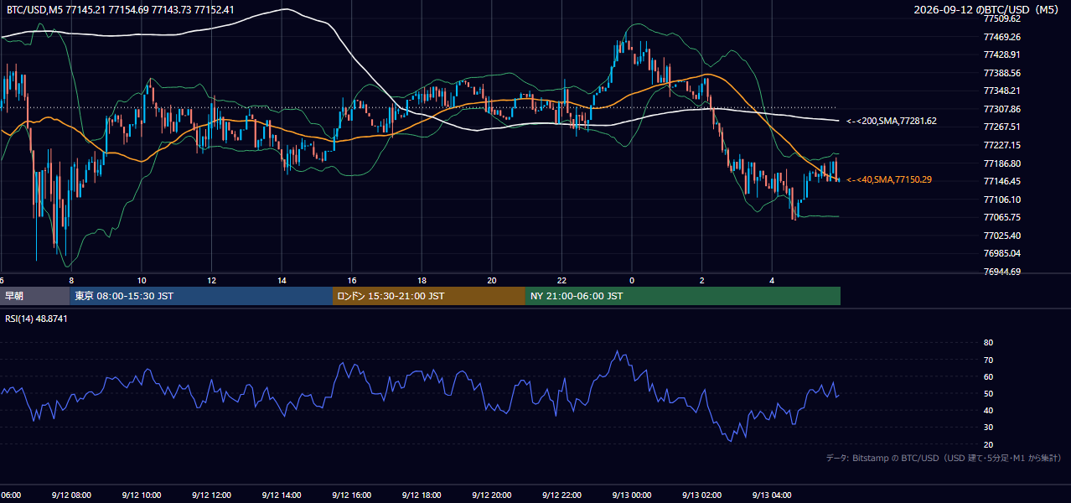1071x503 pixels.
Task: Click the 77025.40 price axis label
Action: click(1002, 236)
